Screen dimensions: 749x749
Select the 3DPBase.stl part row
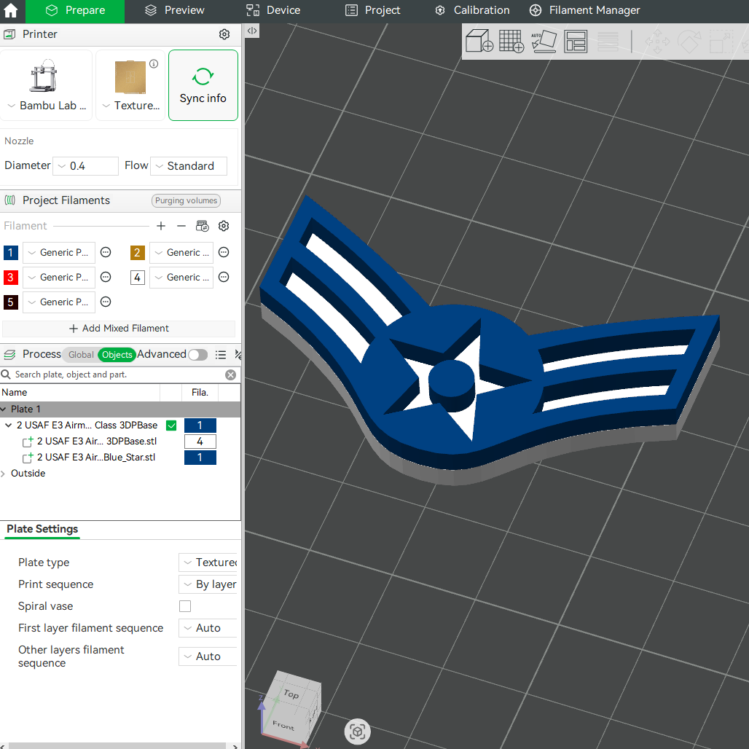point(96,442)
